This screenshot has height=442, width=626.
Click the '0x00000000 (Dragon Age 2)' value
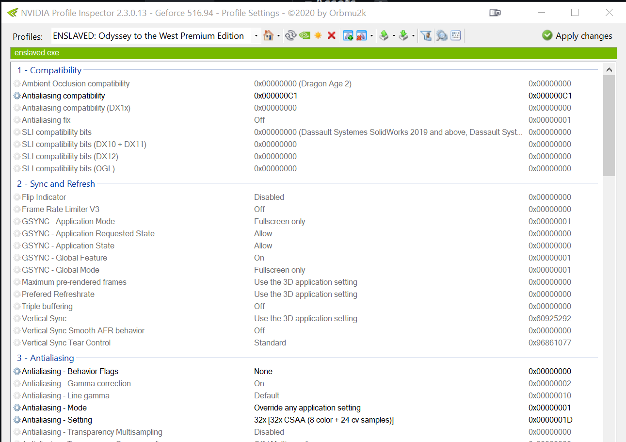[x=303, y=84]
